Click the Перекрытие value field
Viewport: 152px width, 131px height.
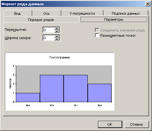pyautogui.click(x=48, y=30)
